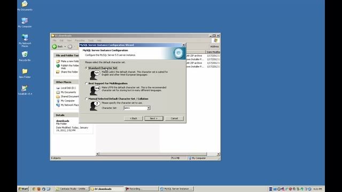This screenshot has width=342, height=192.
Task: Click the Make a new folder icon
Action: [58, 61]
